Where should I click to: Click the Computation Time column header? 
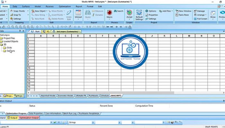pos(144,106)
